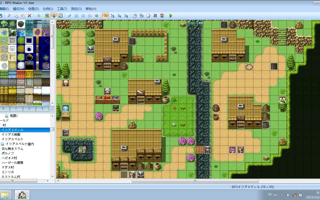
Task: Select the Ellipse drawing tool
Action: [83, 16]
